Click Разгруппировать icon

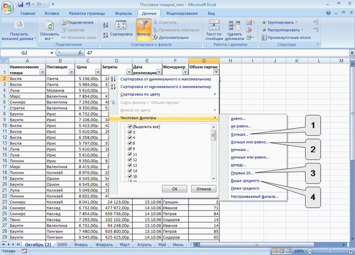coord(264,30)
